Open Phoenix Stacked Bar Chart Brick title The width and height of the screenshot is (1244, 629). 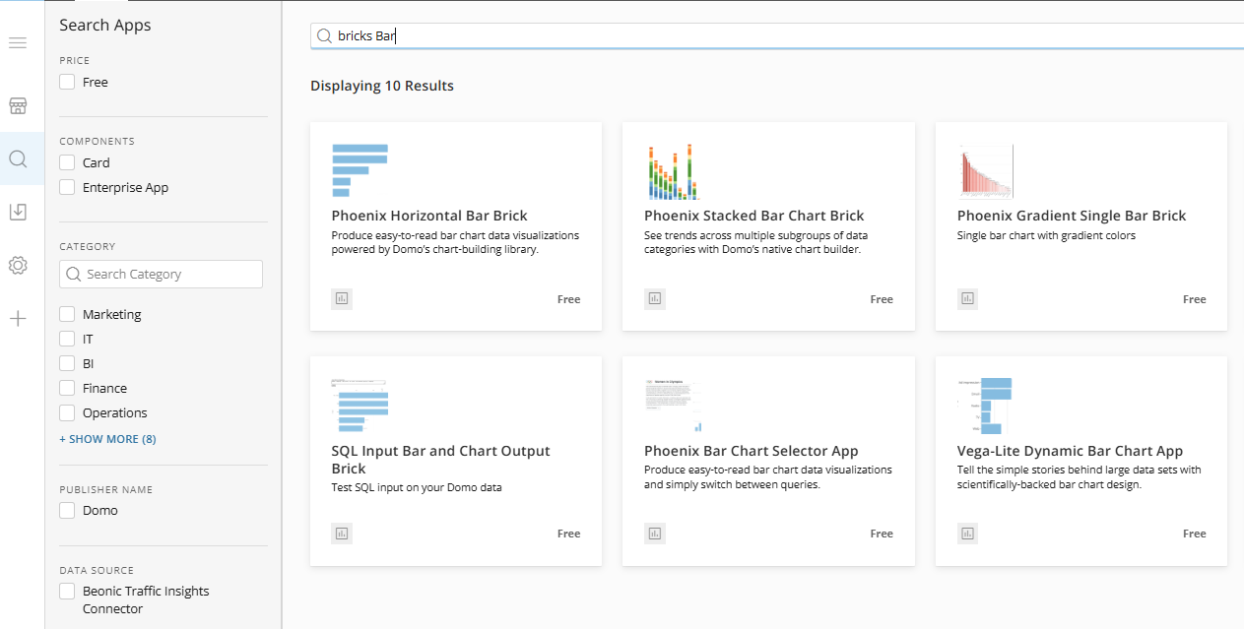point(753,216)
